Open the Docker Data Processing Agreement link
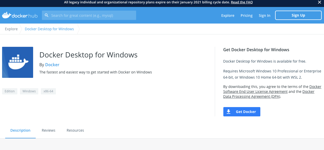Viewport: 324px width, 150px height. coord(269,94)
